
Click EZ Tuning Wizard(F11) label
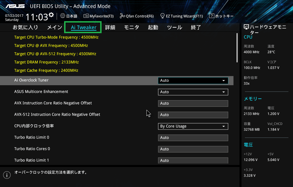coord(184,16)
